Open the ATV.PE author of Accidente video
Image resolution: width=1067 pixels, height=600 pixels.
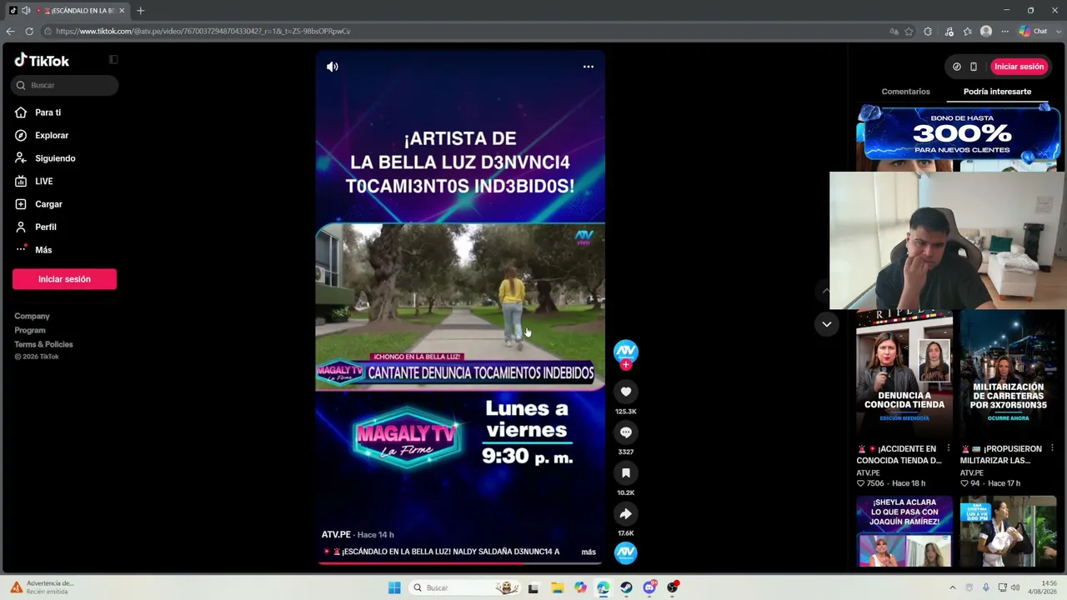[868, 472]
